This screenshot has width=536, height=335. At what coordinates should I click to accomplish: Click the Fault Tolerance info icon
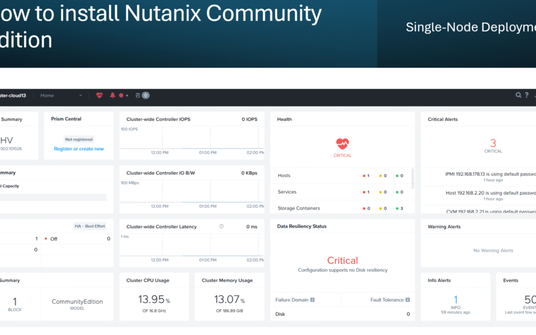[x=407, y=300]
